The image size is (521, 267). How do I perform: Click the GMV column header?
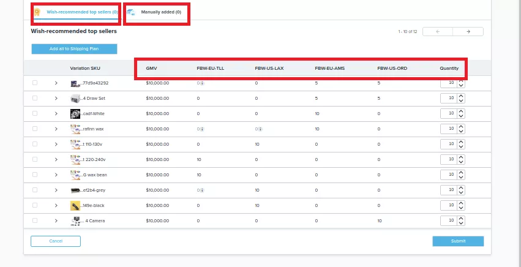point(151,68)
